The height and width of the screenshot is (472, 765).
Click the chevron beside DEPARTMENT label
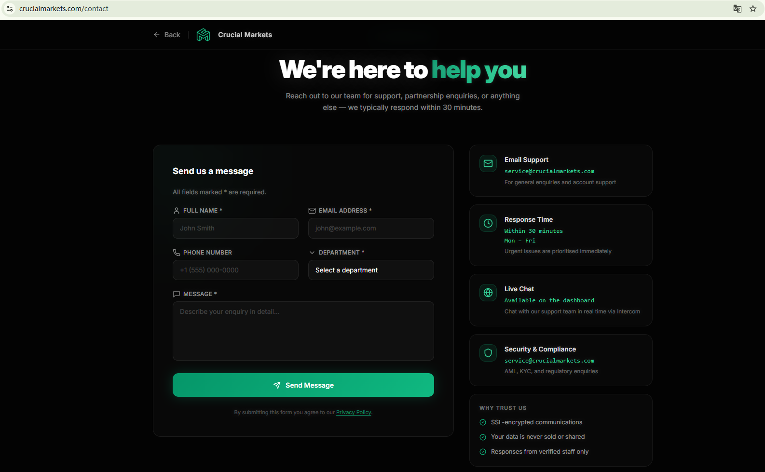(312, 253)
